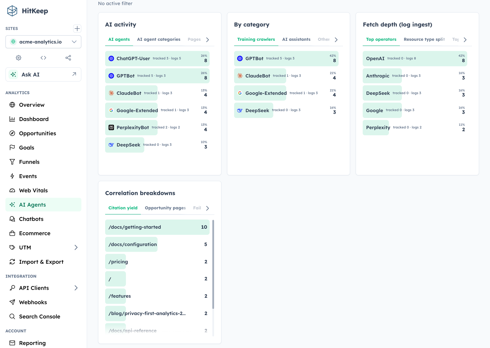Go to the Search Console page
The width and height of the screenshot is (490, 348).
tap(43, 316)
